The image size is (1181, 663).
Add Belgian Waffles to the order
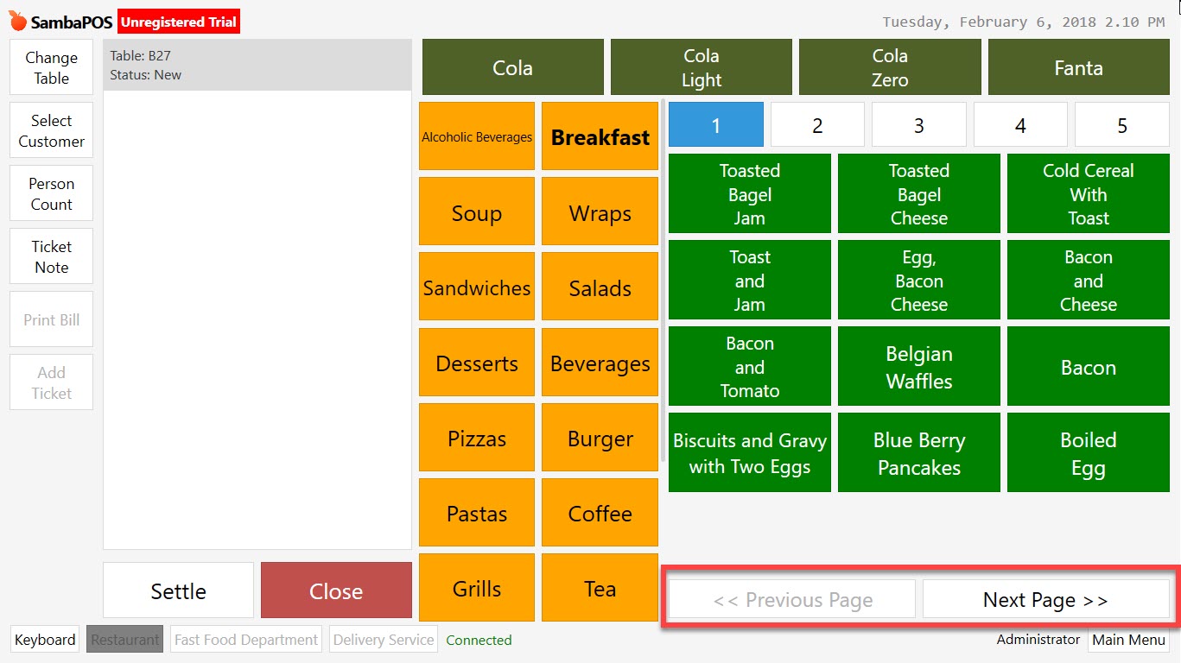(918, 366)
